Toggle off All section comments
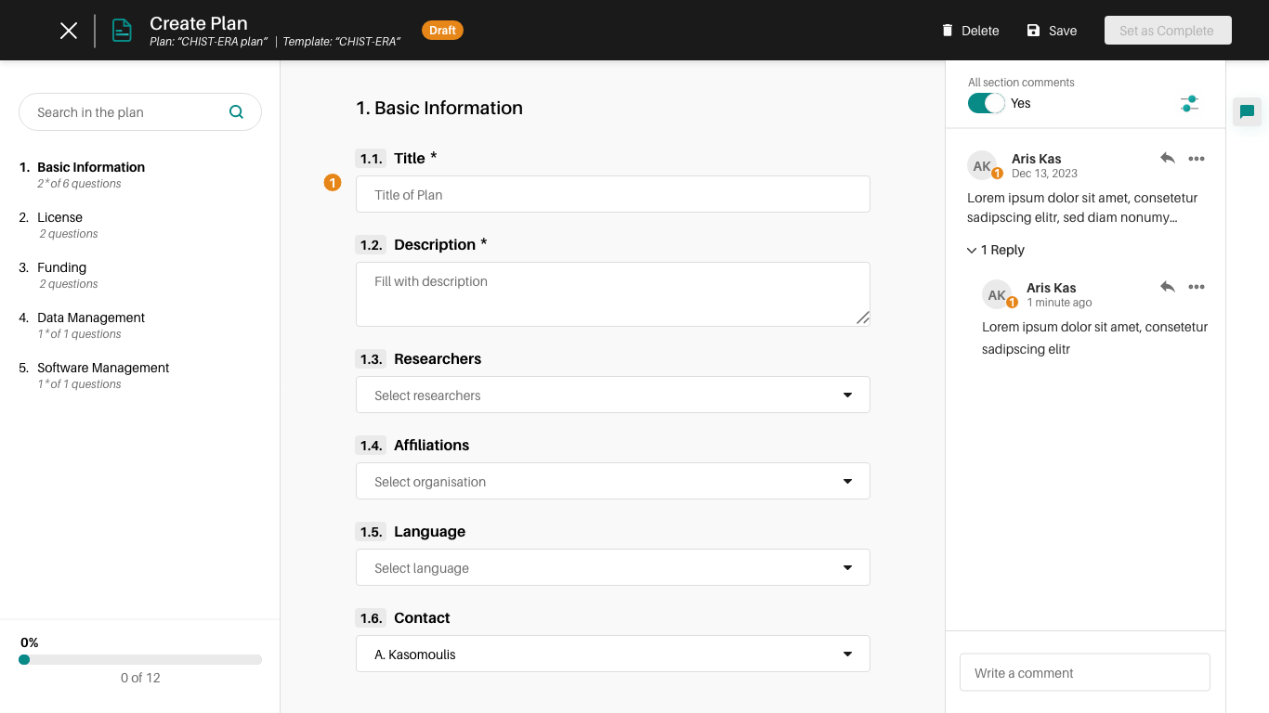 tap(986, 103)
